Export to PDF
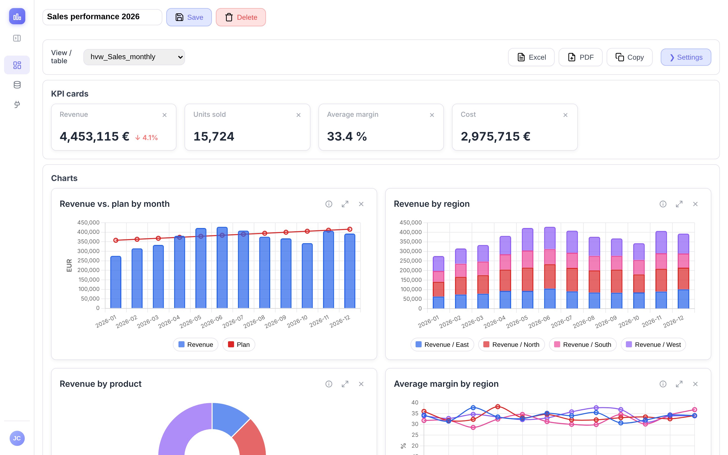 [x=581, y=57]
